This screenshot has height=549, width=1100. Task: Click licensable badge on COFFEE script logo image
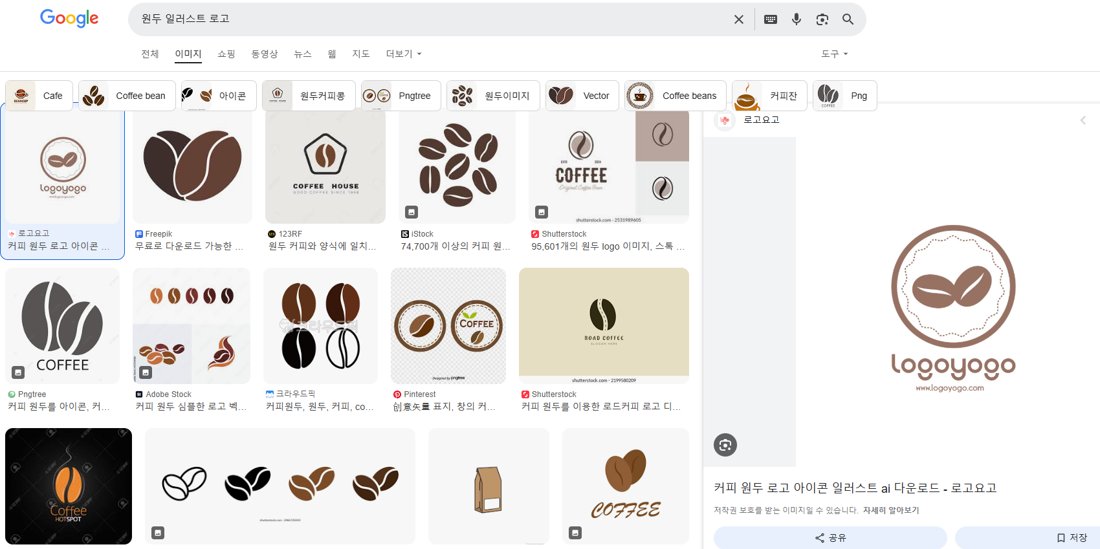pyautogui.click(x=575, y=533)
